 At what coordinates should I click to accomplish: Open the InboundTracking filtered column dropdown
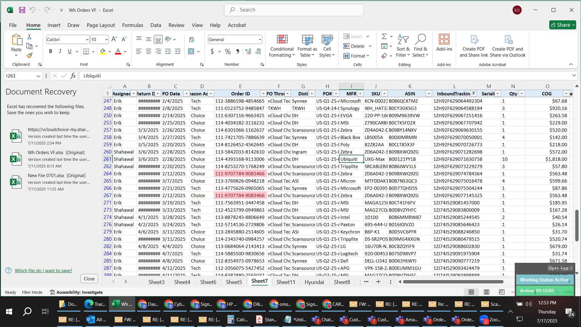coord(473,94)
